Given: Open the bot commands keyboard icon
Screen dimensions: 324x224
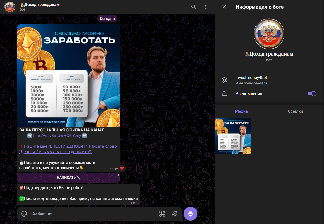Looking at the screenshot, I should (x=162, y=214).
